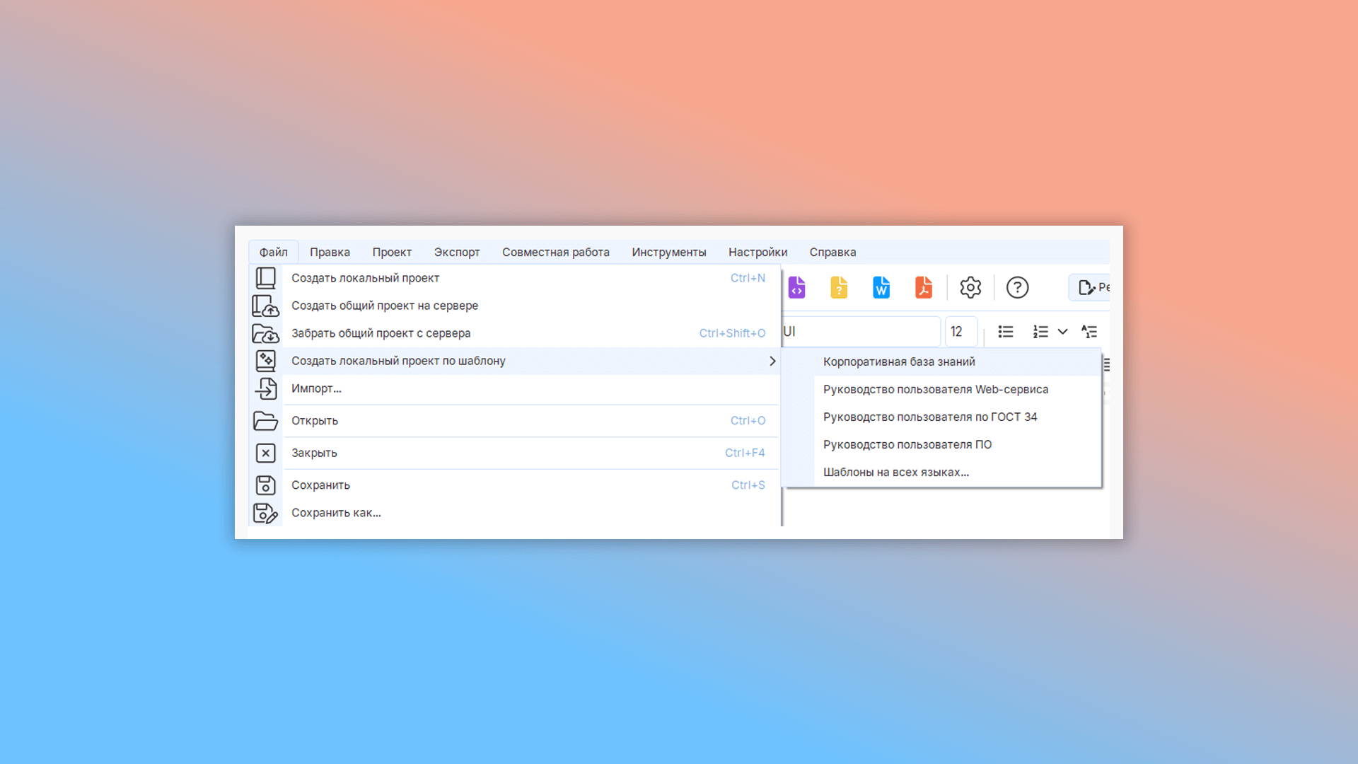Screen dimensions: 1358x764
Task: Open the Правка menu
Action: pyautogui.click(x=330, y=253)
